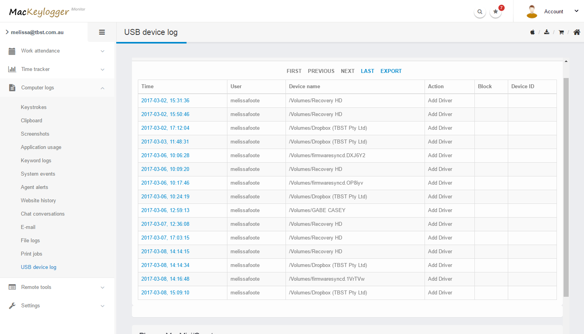The image size is (584, 334).
Task: Click the search magnifier icon
Action: click(480, 12)
